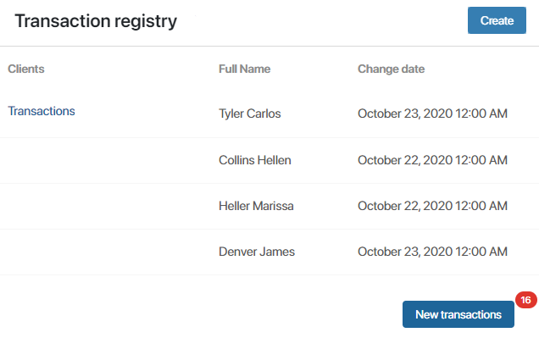The height and width of the screenshot is (338, 539).
Task: Click the Transaction registry title
Action: (x=96, y=21)
